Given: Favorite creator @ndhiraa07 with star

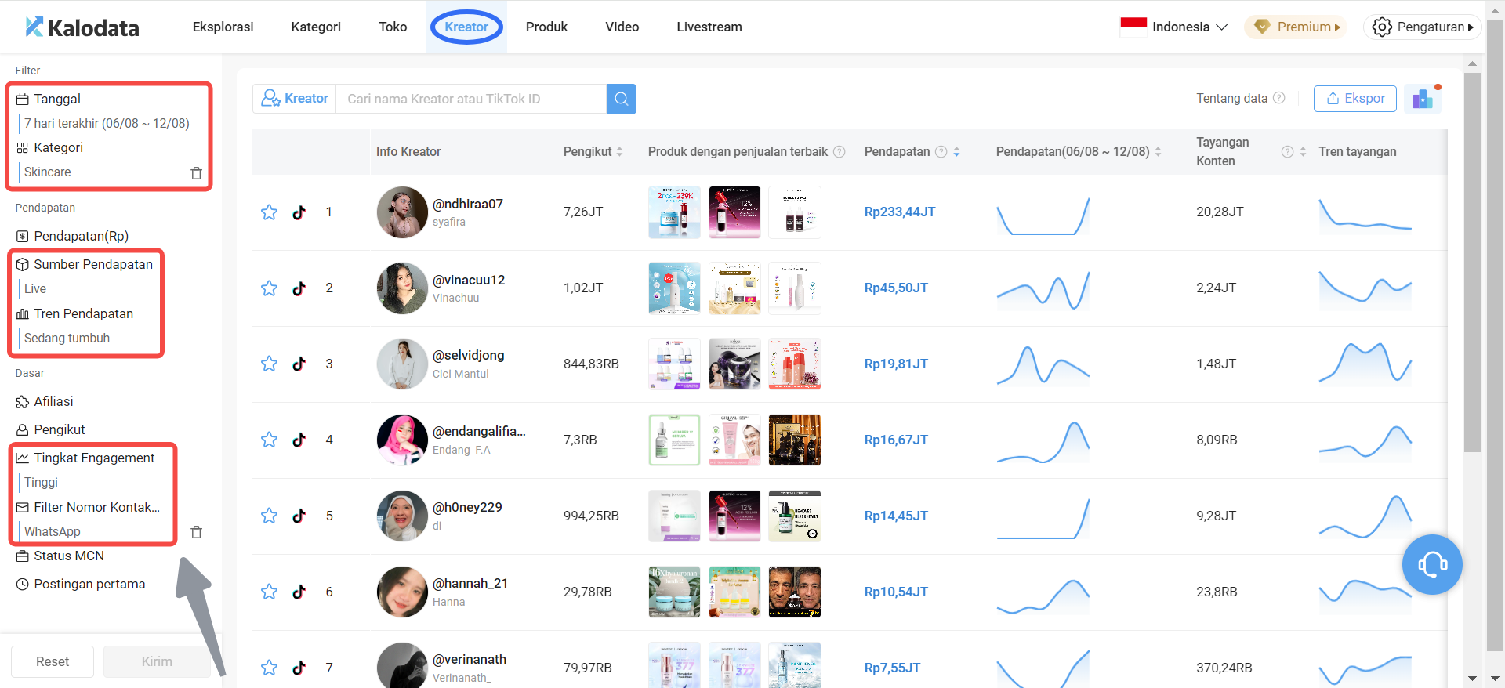Looking at the screenshot, I should pos(269,212).
